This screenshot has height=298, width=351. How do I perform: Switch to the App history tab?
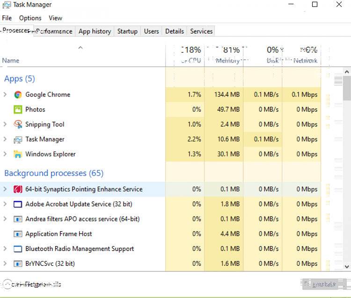click(95, 31)
